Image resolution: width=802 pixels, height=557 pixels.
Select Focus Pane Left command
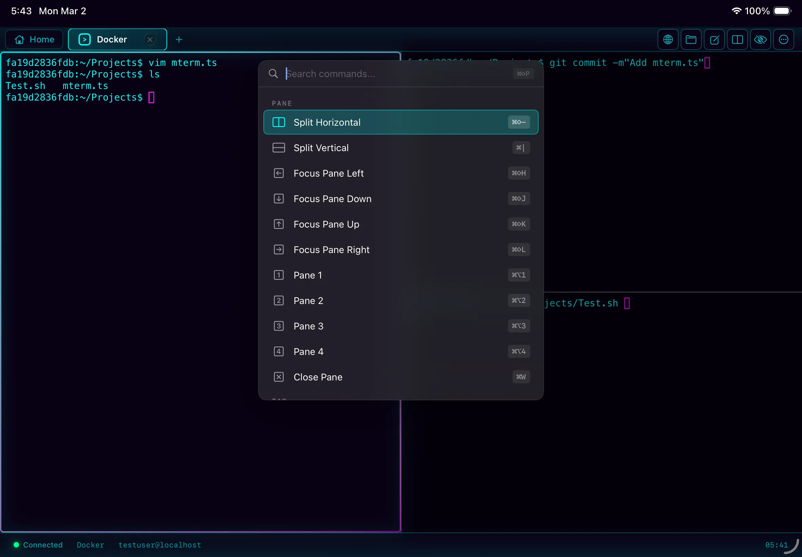[400, 173]
